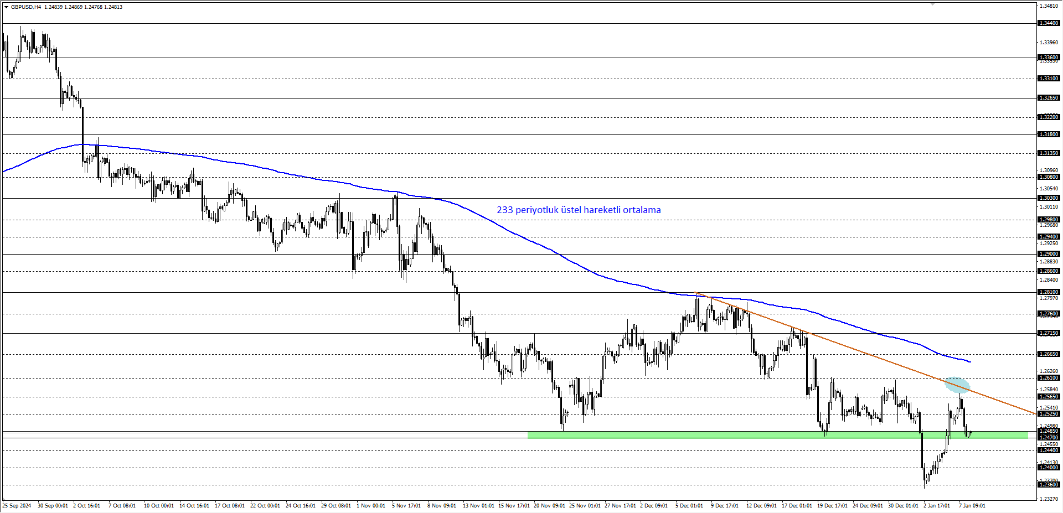The image size is (1063, 513).
Task: Click the '22 Oct 00:01' time axis label
Action: click(265, 506)
